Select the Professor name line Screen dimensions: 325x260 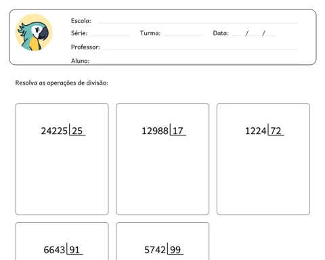200,49
